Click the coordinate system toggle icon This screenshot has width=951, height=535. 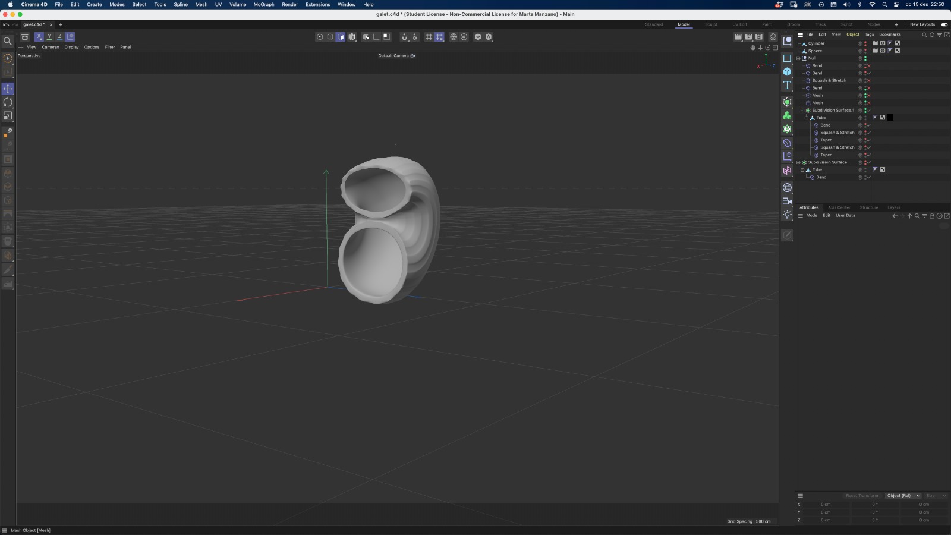(x=70, y=37)
